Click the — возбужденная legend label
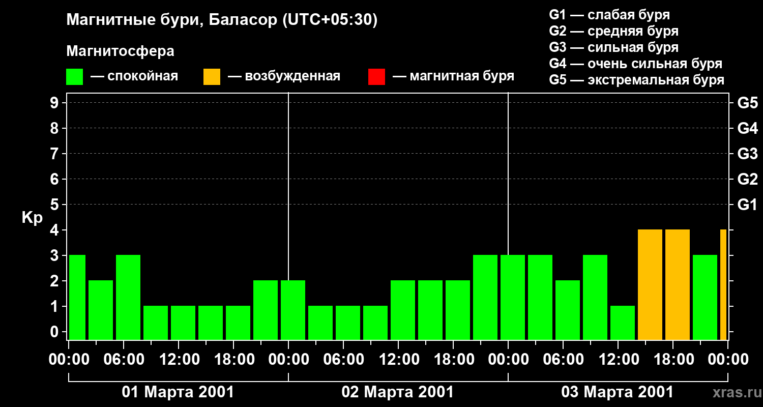This screenshot has width=763, height=407. 284,76
